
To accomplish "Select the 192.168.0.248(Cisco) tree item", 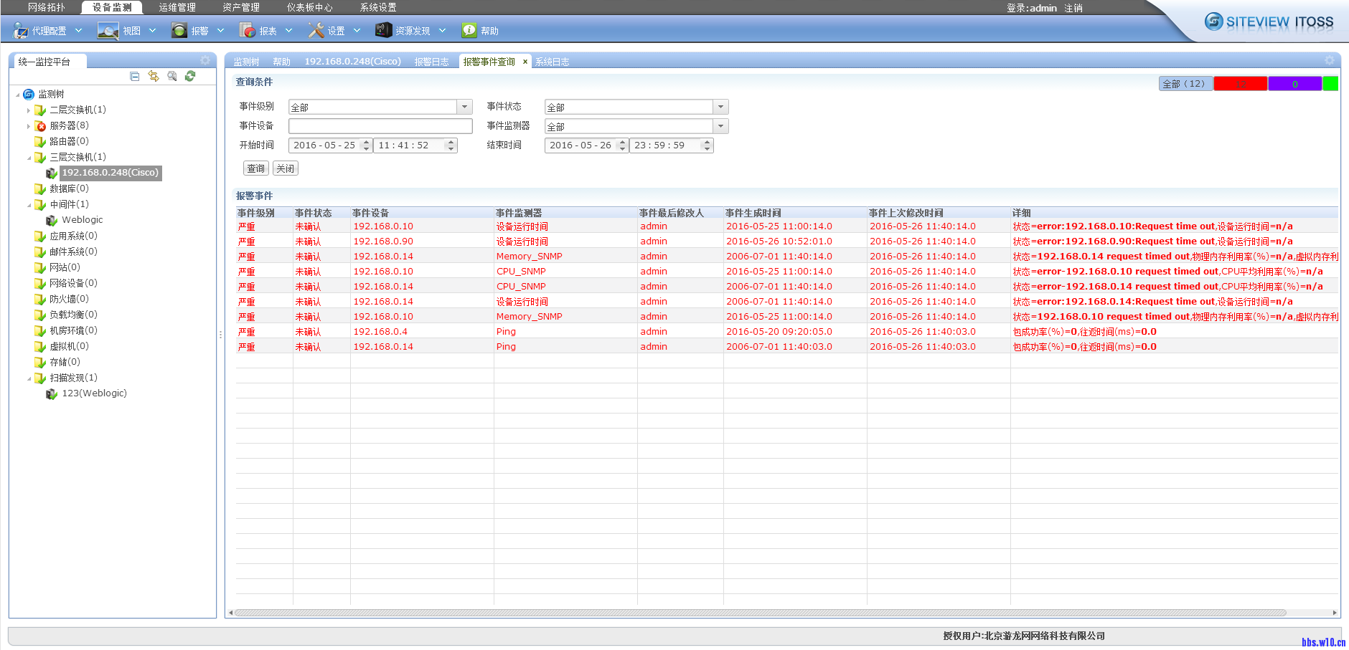I will 110,172.
